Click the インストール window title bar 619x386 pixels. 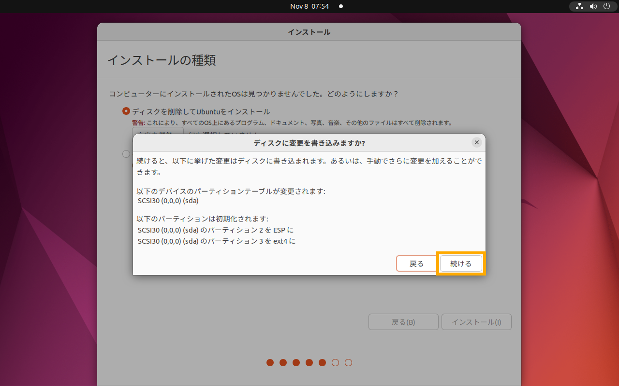point(309,32)
